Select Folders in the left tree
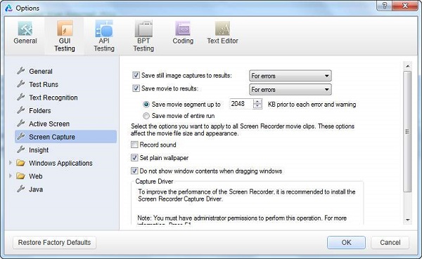 (x=40, y=110)
